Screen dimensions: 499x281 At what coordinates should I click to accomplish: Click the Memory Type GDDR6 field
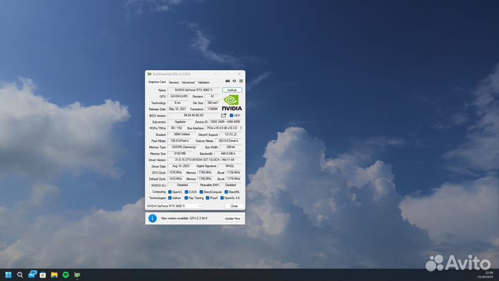tap(184, 147)
